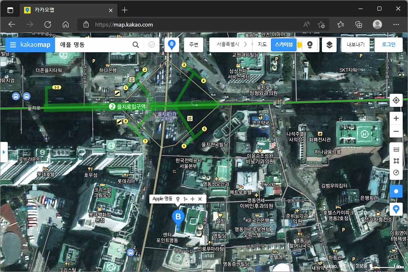
Task: Click the SKT타워 map label
Action: click(348, 70)
